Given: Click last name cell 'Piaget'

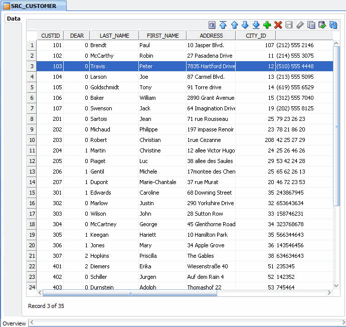Looking at the screenshot, I should (114, 161).
